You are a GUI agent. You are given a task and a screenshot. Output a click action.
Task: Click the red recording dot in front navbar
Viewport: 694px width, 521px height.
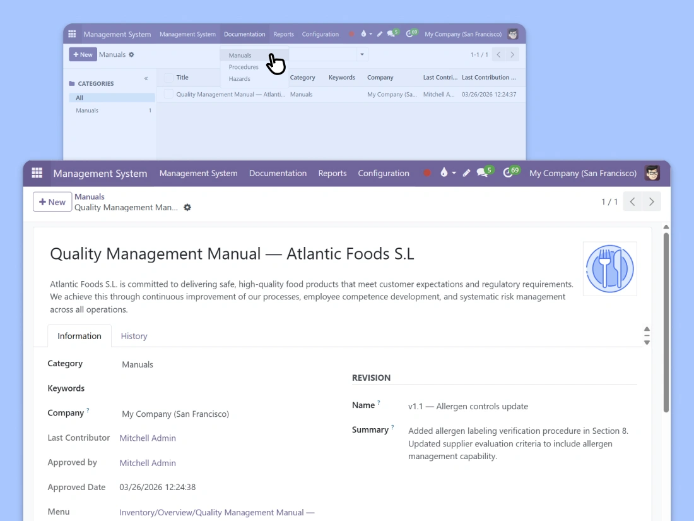[x=427, y=173]
